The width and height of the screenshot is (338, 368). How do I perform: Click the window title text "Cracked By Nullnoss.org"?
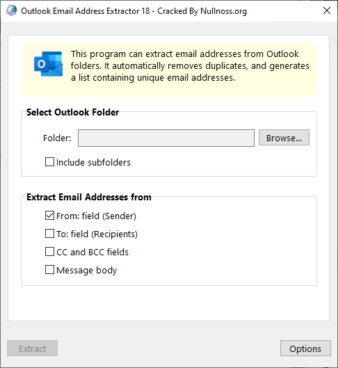202,11
